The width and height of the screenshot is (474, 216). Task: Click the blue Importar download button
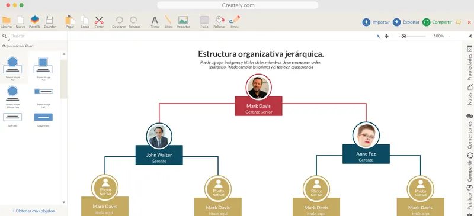(x=376, y=22)
